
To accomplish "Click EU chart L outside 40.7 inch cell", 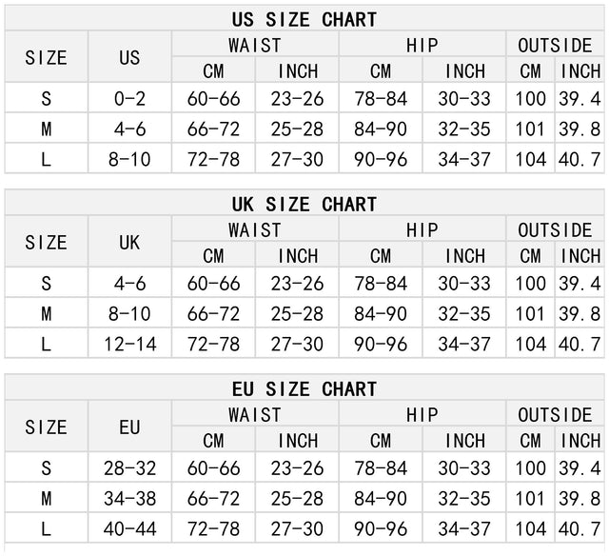I will pos(580,528).
